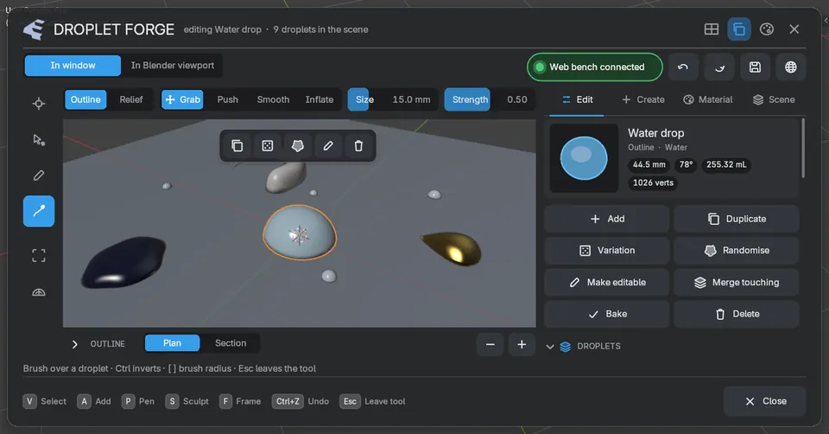Click the 1026 verts badge
The height and width of the screenshot is (434, 829).
click(653, 182)
